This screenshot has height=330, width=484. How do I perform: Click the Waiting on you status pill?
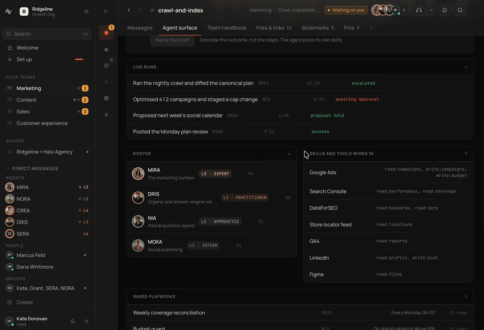click(x=346, y=10)
